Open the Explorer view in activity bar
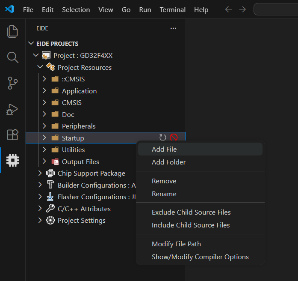 pyautogui.click(x=12, y=31)
